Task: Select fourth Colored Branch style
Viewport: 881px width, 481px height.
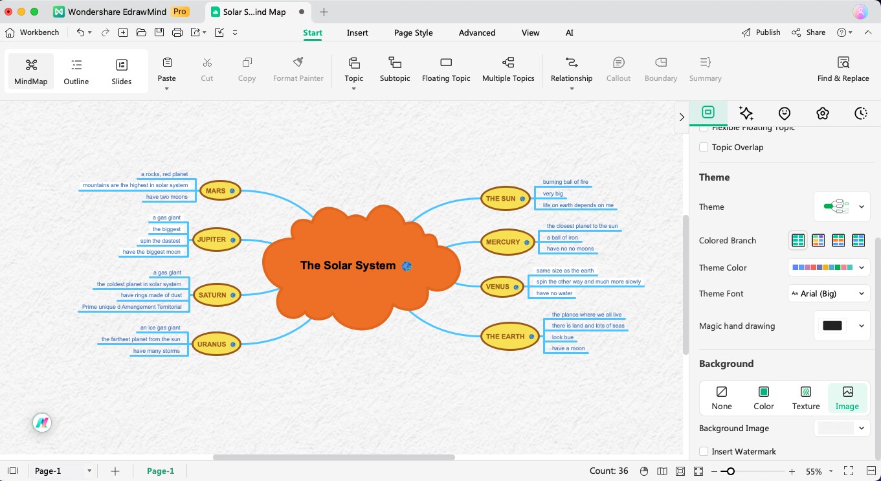Action: click(858, 240)
